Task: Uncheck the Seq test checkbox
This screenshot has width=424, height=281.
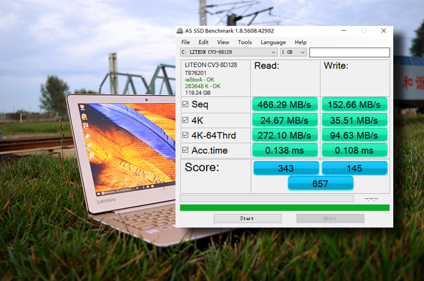Action: [185, 104]
